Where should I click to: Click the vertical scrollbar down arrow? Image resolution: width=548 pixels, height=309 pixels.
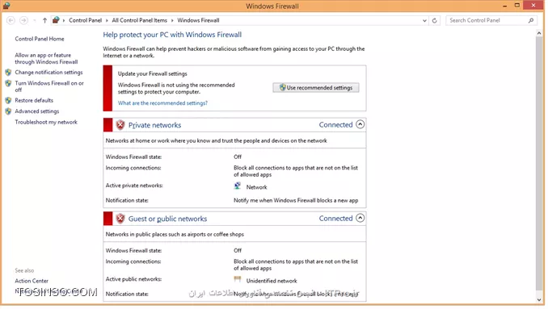539,299
